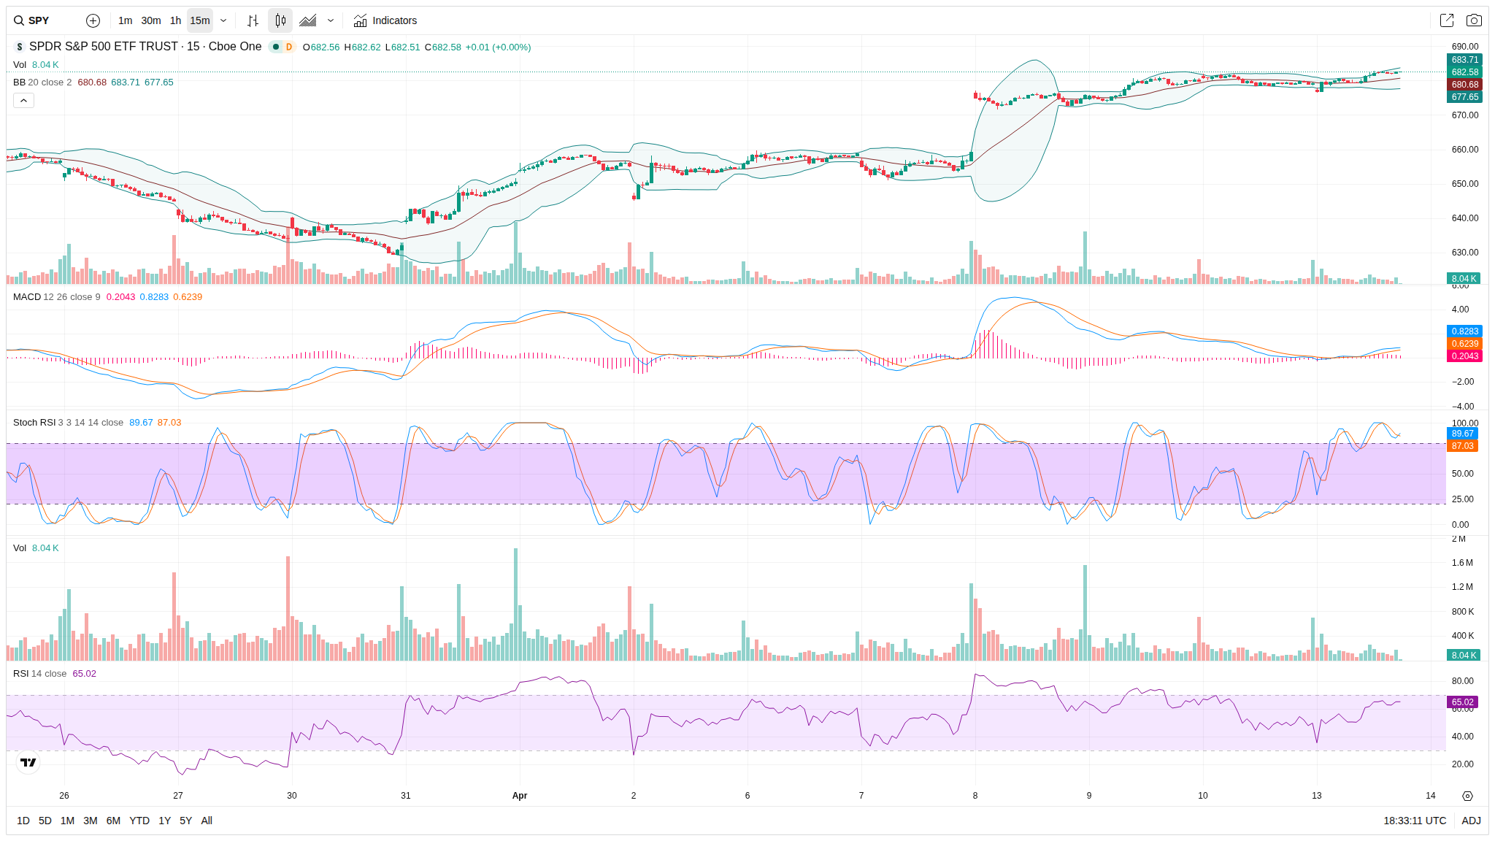Click the chart settings gear icon
1495x841 pixels.
(1467, 796)
